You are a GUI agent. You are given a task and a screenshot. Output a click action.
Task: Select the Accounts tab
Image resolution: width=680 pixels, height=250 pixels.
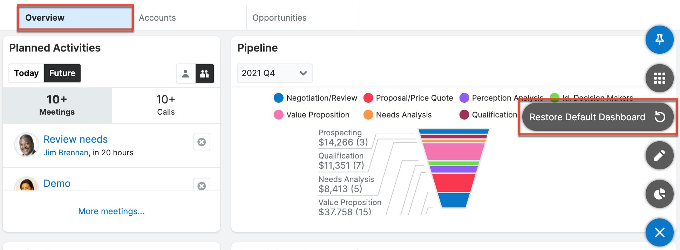[x=157, y=18]
